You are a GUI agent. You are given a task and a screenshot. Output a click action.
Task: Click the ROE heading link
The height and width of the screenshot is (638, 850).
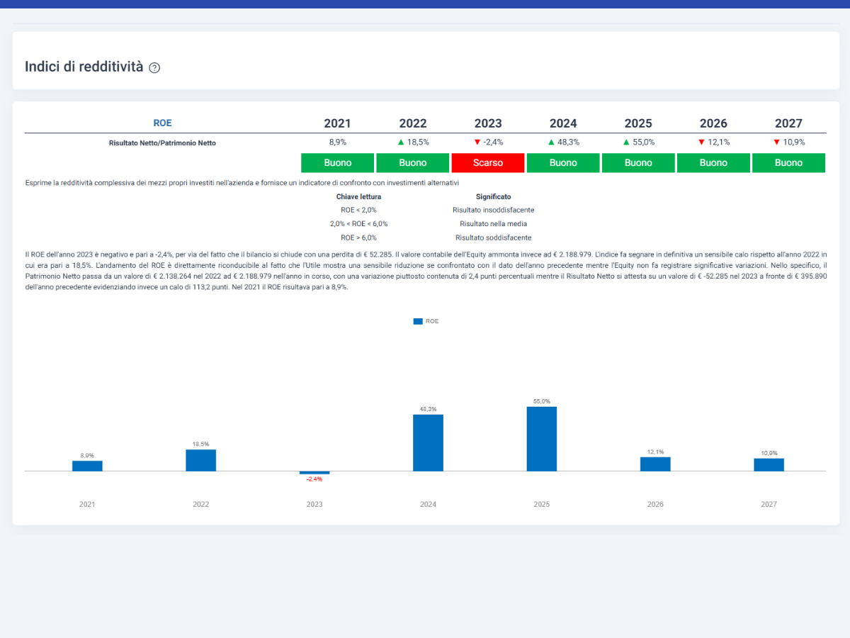click(x=162, y=123)
